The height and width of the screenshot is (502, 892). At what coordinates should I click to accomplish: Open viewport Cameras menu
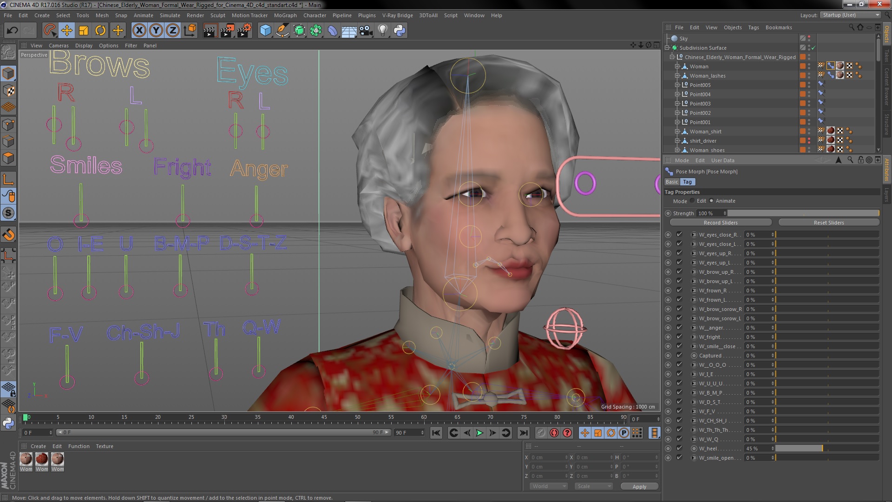coord(59,46)
